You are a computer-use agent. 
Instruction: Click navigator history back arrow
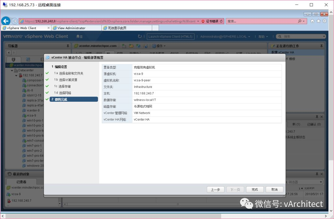coord(9,52)
